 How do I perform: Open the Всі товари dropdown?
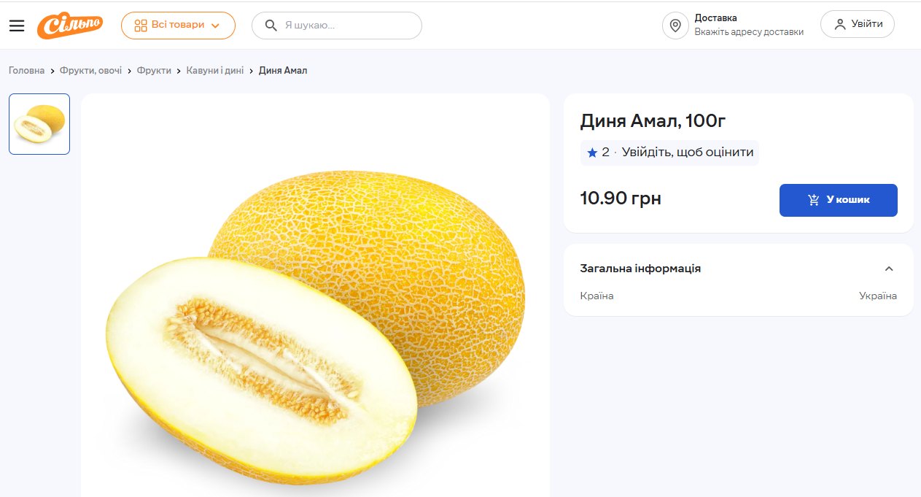pyautogui.click(x=178, y=26)
